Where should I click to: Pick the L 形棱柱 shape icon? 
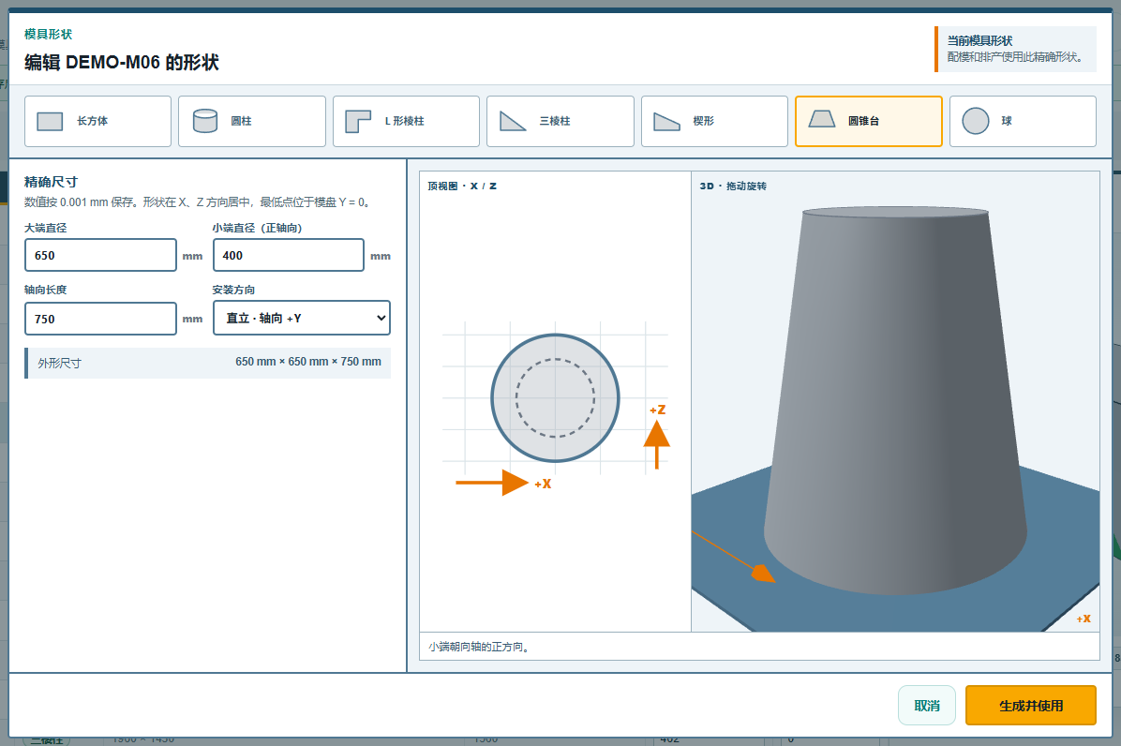(x=358, y=122)
